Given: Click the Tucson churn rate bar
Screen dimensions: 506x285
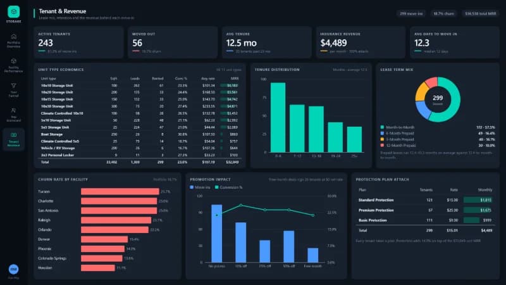Looking at the screenshot, I should [x=120, y=191].
